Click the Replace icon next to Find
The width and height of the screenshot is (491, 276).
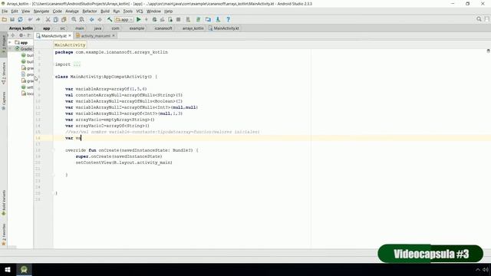click(x=82, y=19)
